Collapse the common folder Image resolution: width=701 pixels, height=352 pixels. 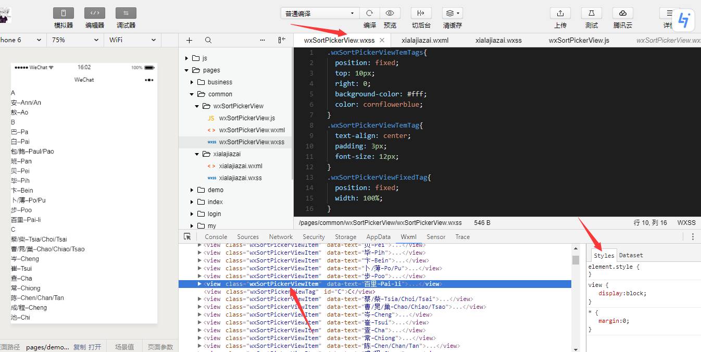(192, 94)
